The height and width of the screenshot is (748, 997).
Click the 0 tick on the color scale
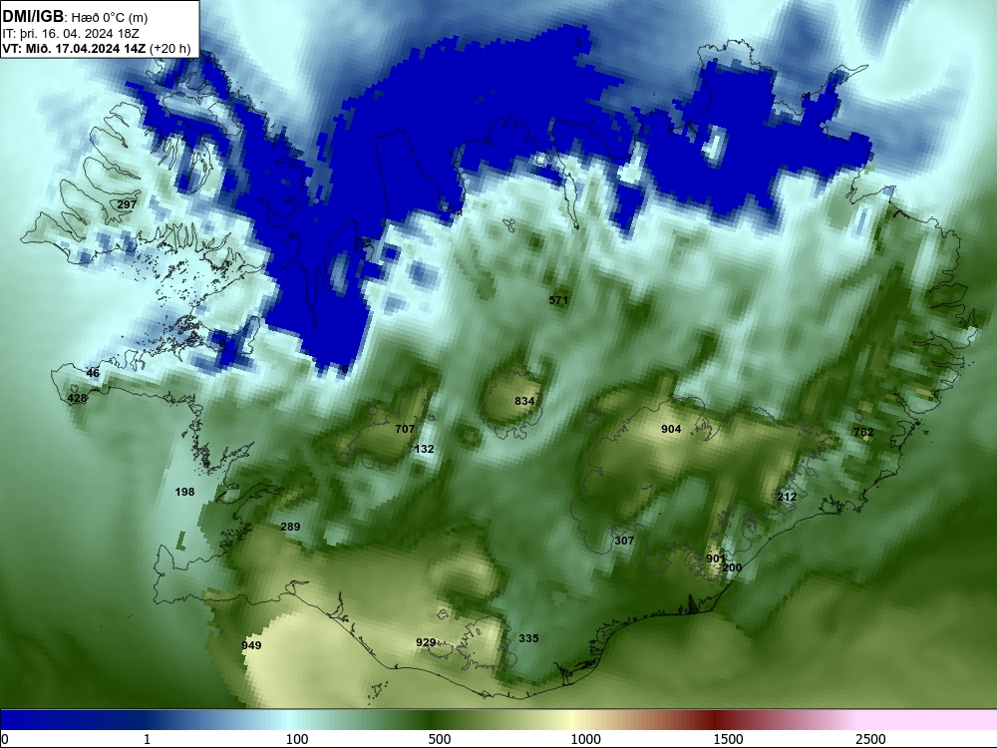coord(5,739)
